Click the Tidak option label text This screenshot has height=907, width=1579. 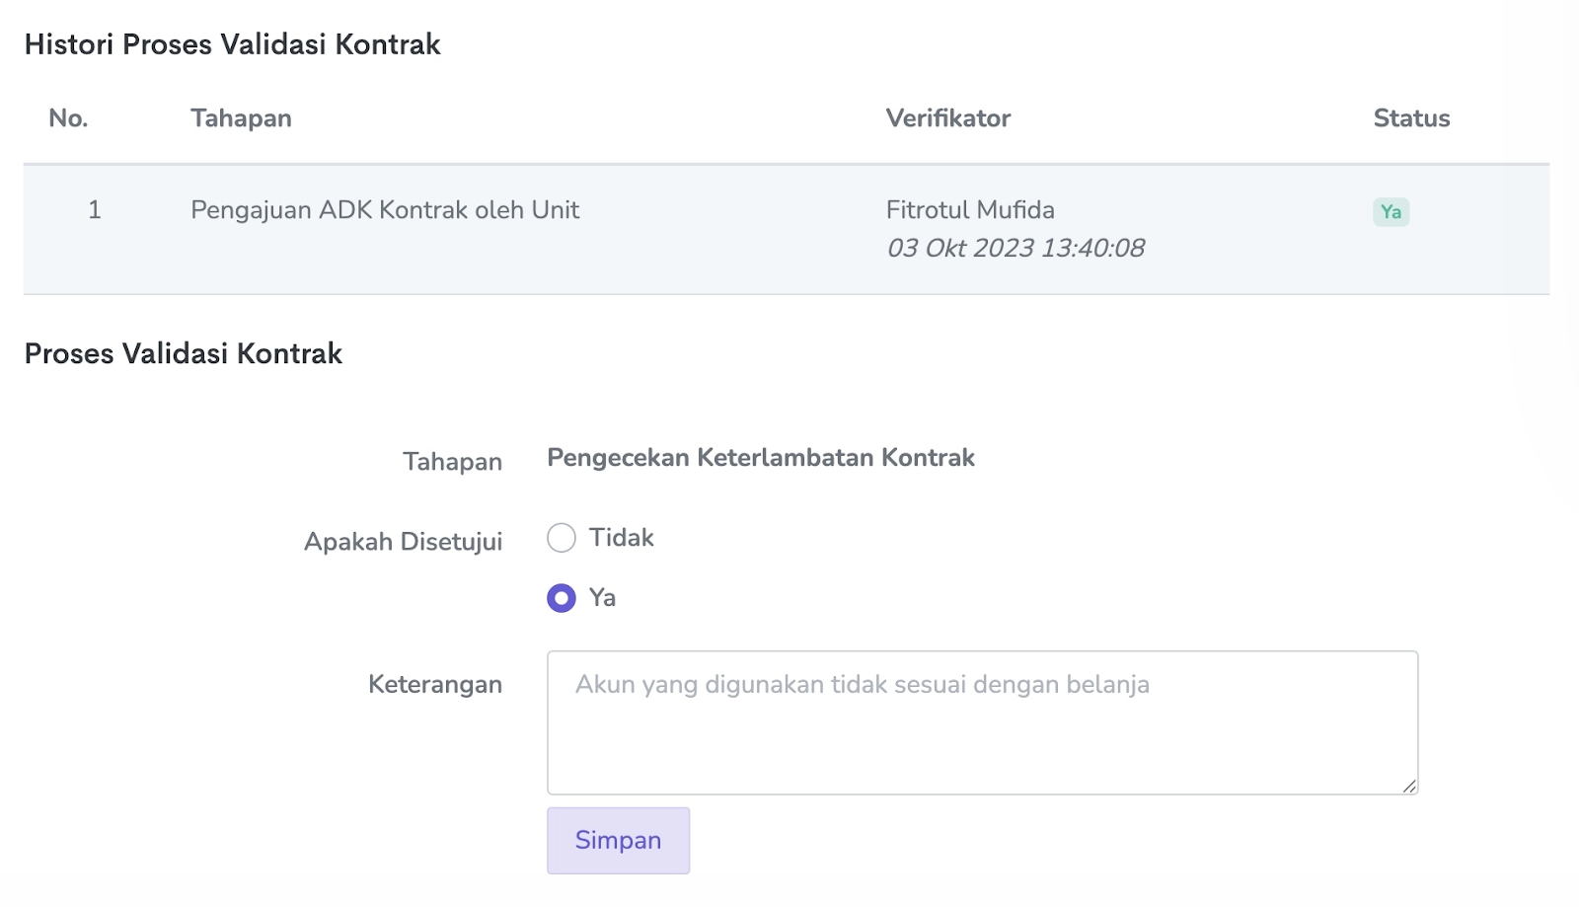pos(621,538)
